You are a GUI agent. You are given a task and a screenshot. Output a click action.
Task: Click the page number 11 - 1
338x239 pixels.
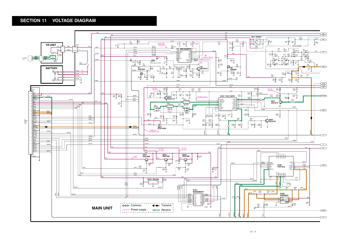[253, 232]
